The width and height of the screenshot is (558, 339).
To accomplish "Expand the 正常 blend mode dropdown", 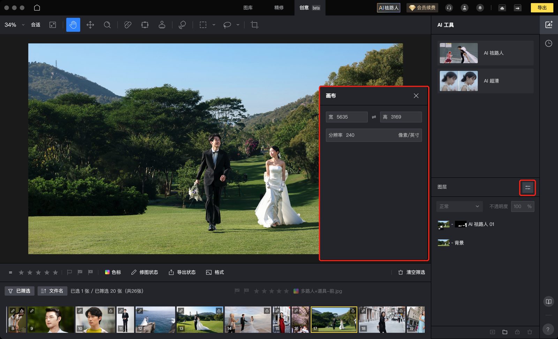I will (x=459, y=206).
